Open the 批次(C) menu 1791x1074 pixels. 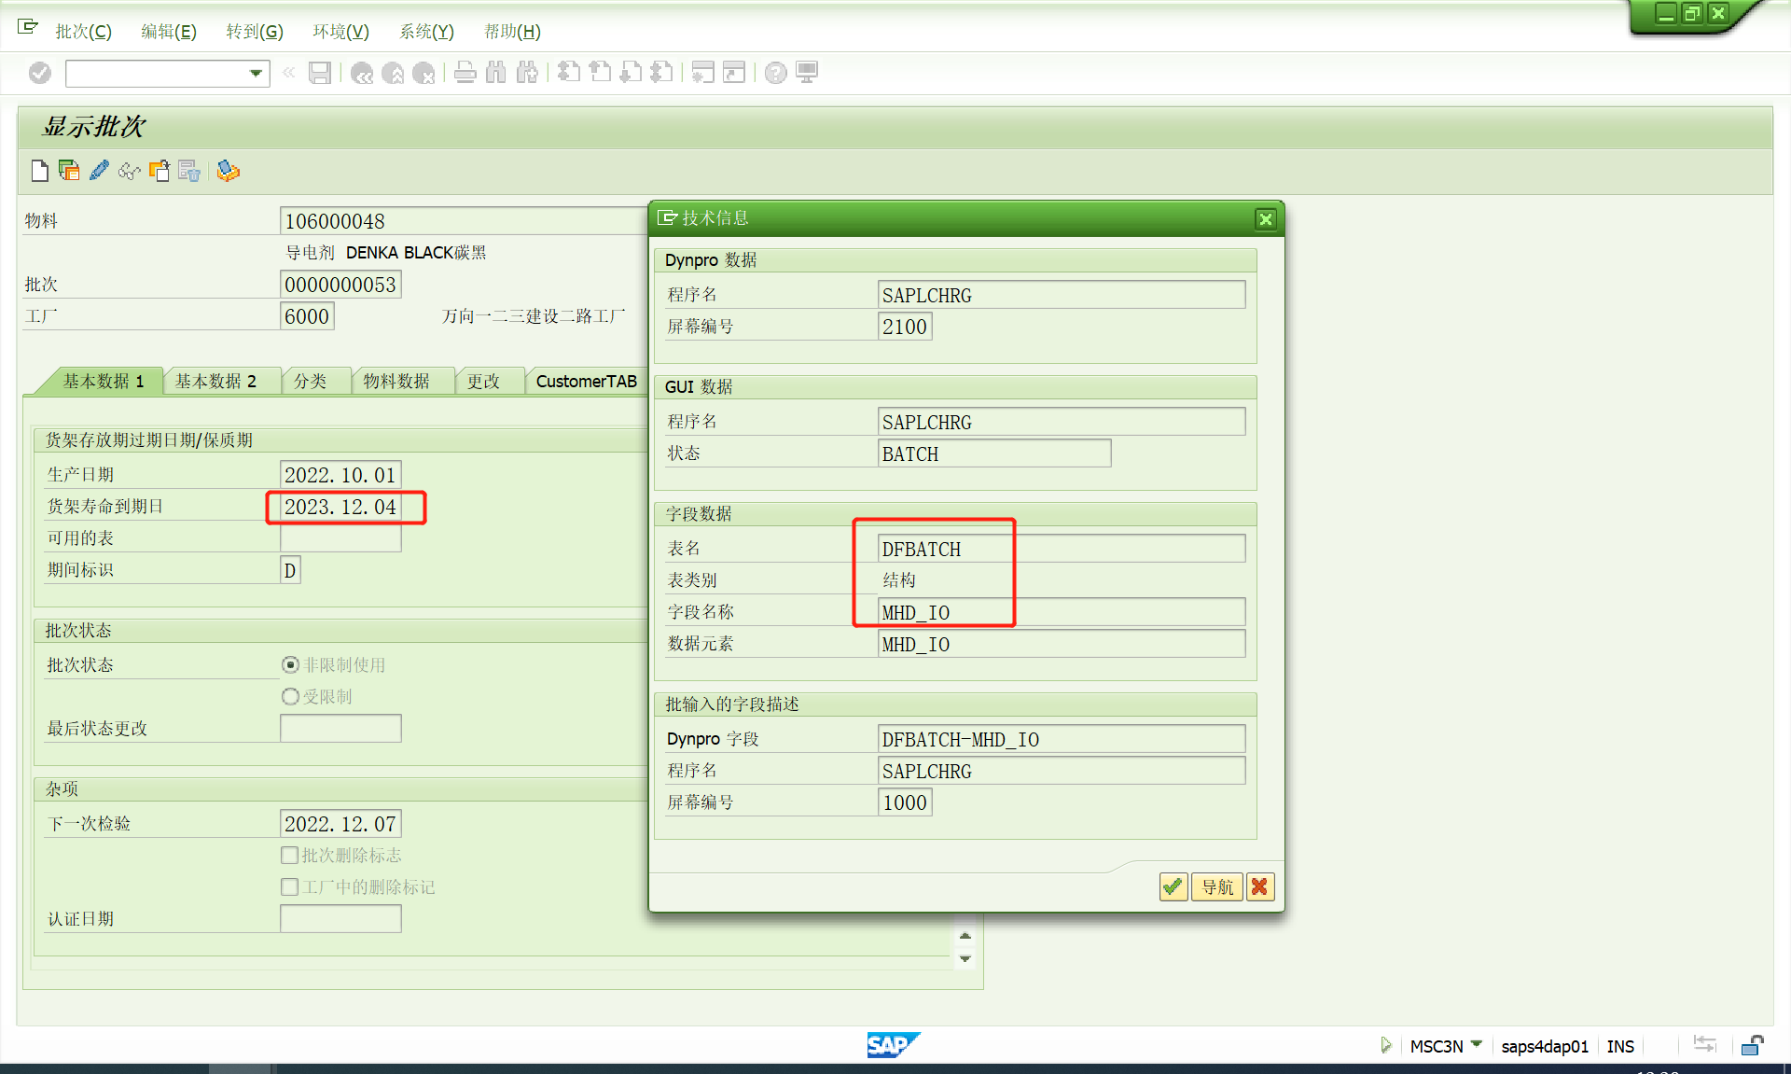[x=83, y=32]
